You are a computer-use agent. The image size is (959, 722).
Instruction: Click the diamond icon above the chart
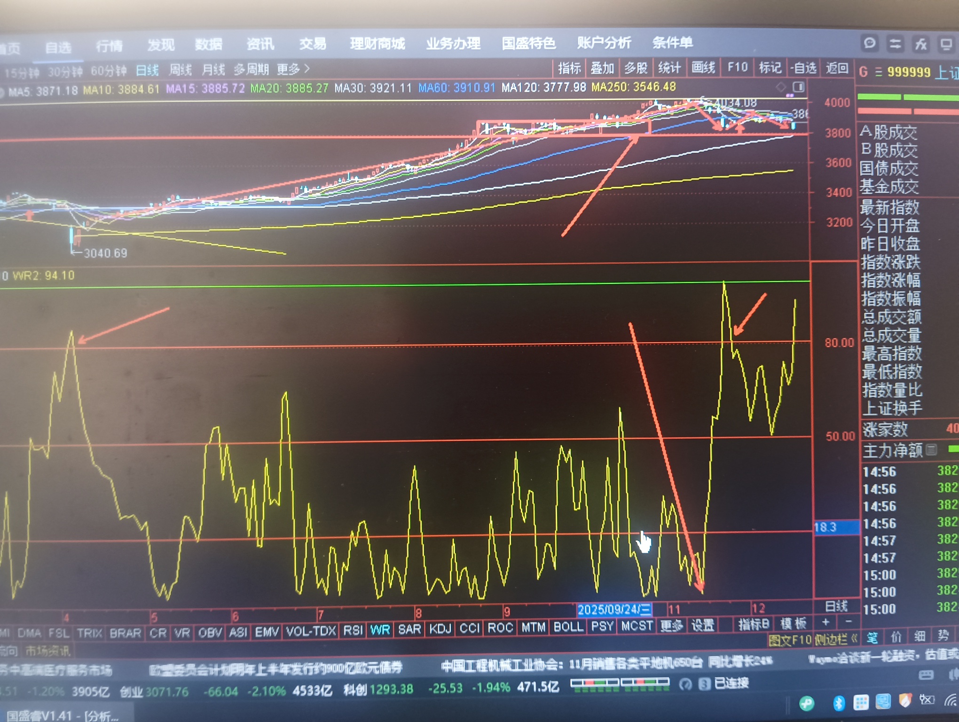[x=781, y=86]
